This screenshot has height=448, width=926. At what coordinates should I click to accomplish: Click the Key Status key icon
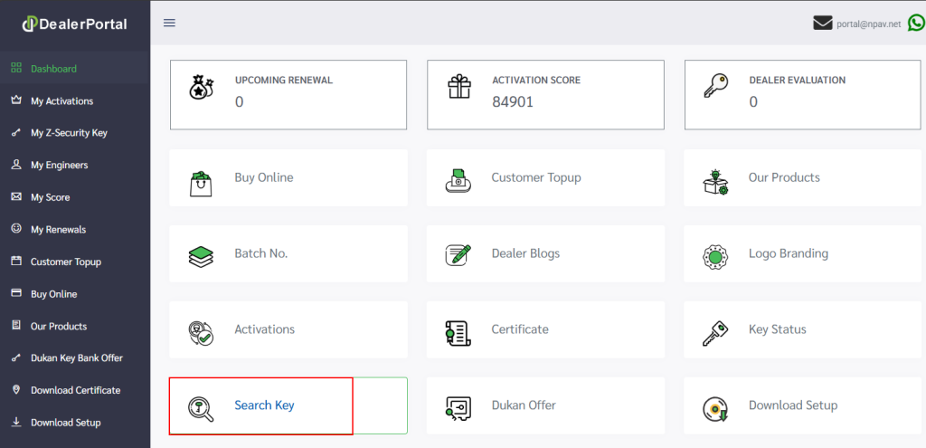(x=715, y=331)
